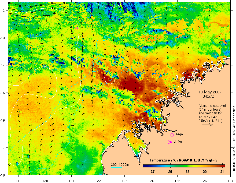Click the 'Temperature (°C) NOAA18_L3U 71% ql>=2' title
236x183 pixels.
[183, 160]
